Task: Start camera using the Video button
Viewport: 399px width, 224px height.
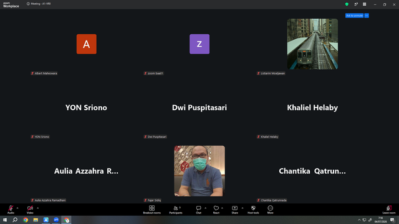Action: (30, 210)
